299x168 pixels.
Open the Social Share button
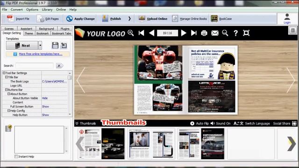click(285, 123)
